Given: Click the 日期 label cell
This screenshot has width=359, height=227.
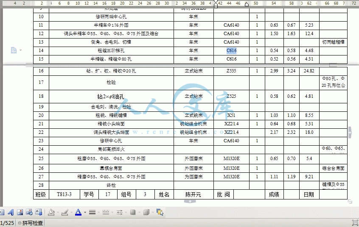Looking at the screenshot, I should (309, 194).
